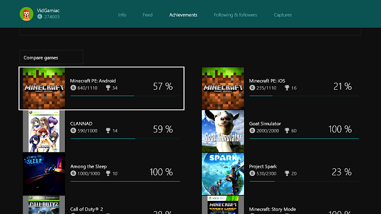Click gamerscore icon next to 235/1110
The height and width of the screenshot is (214, 381).
point(252,88)
